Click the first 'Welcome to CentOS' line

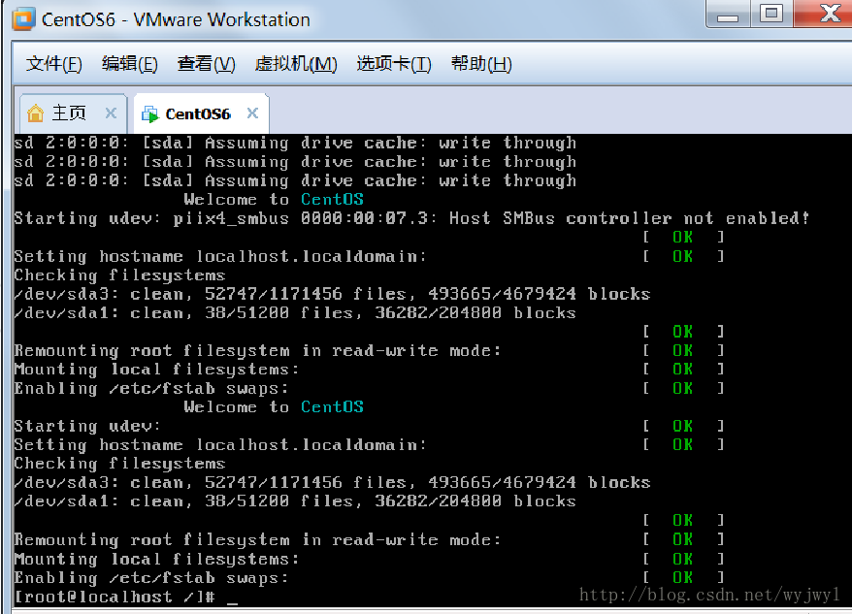(274, 200)
